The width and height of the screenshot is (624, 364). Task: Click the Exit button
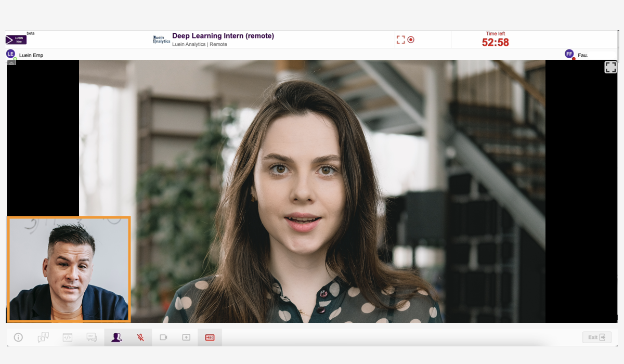[x=596, y=337]
